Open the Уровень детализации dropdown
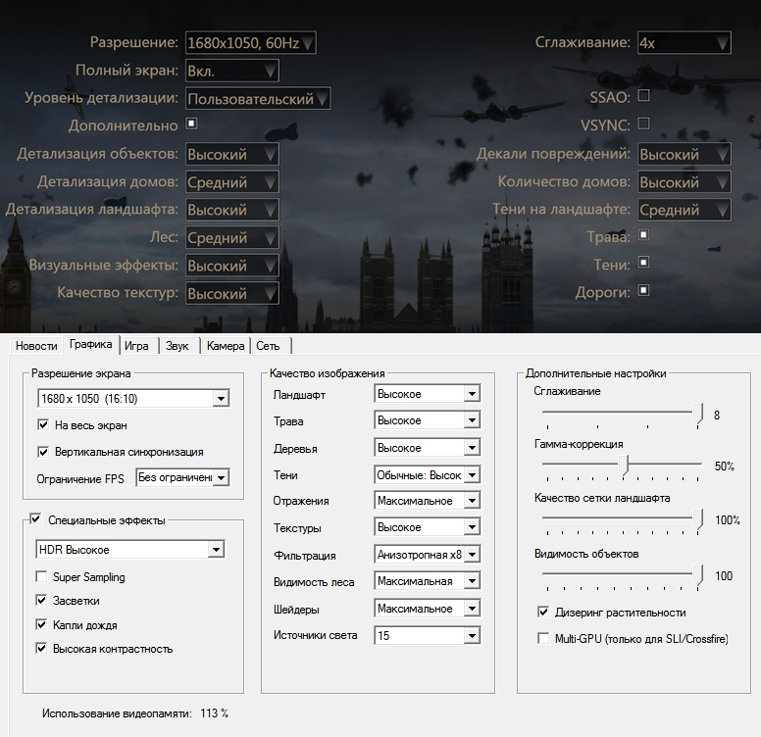Screen dimensions: 761x737 pyautogui.click(x=258, y=98)
